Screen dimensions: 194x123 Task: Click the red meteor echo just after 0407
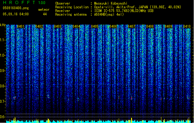point(131,98)
